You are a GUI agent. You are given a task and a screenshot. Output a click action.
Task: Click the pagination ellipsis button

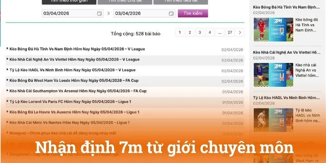point(220,33)
